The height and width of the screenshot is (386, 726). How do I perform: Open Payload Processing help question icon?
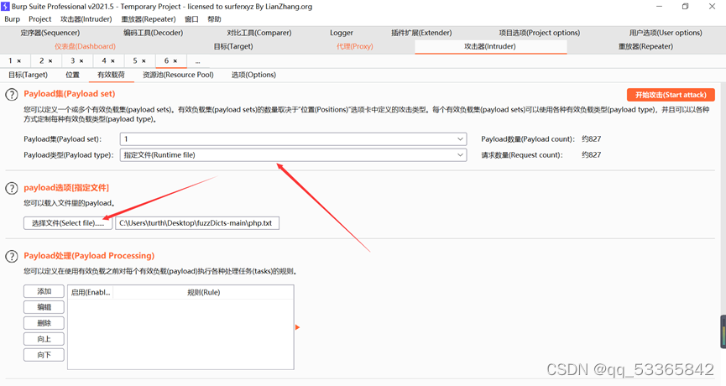tap(11, 256)
